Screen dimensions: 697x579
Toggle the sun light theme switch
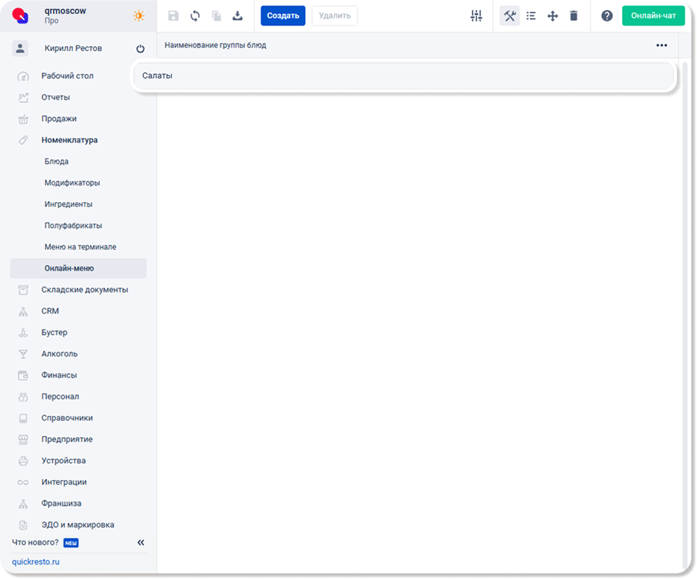pyautogui.click(x=139, y=16)
